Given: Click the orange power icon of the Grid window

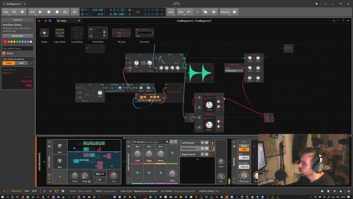Looking at the screenshot, I should (39, 21).
